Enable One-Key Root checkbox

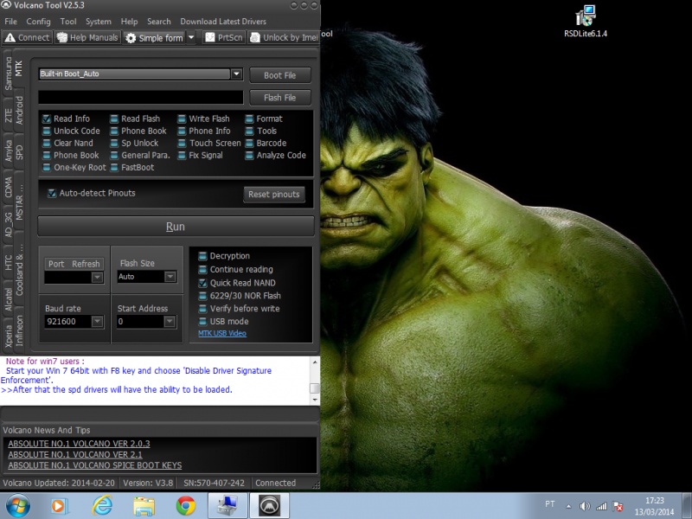[x=47, y=167]
